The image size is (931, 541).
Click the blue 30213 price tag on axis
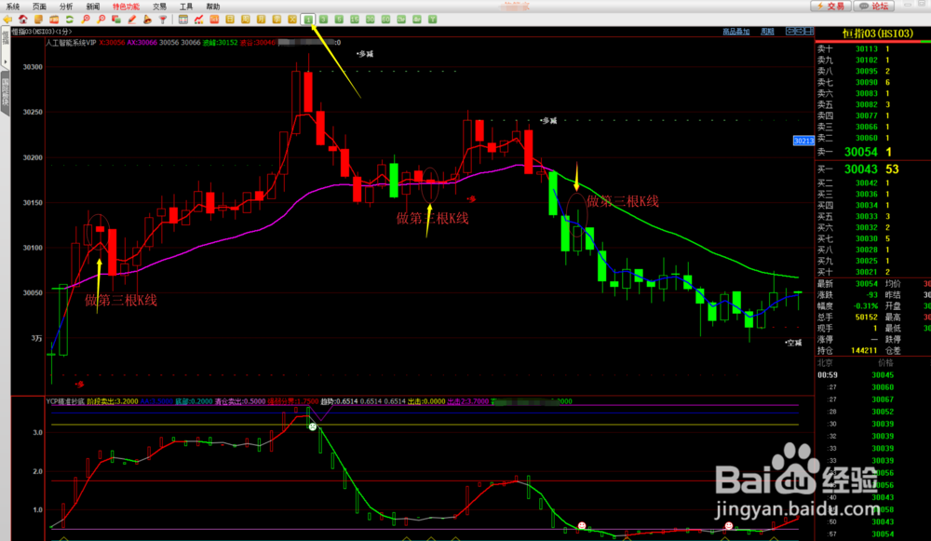tap(804, 141)
